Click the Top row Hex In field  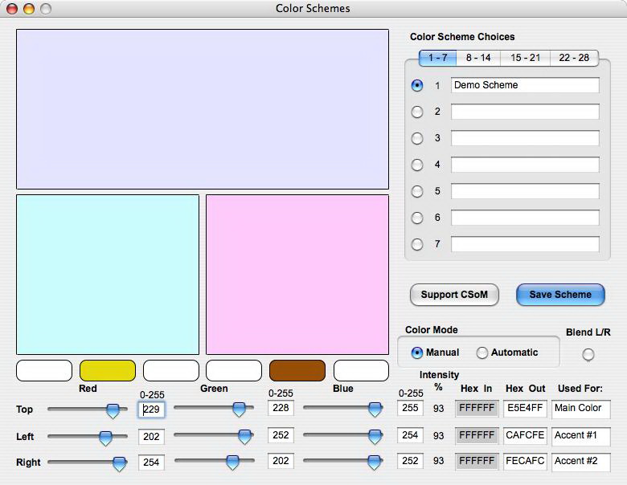click(477, 408)
